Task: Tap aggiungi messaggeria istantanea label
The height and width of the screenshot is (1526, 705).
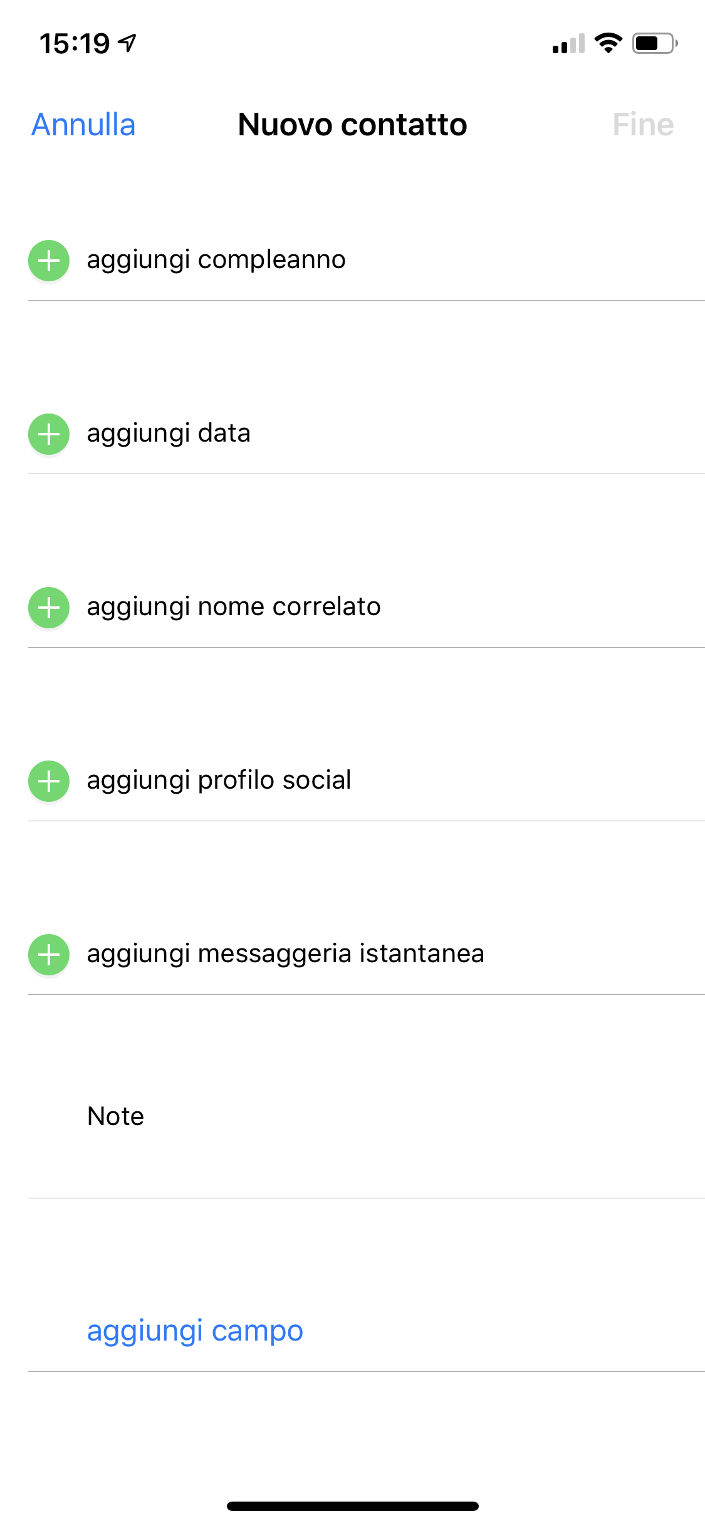Action: click(x=285, y=954)
